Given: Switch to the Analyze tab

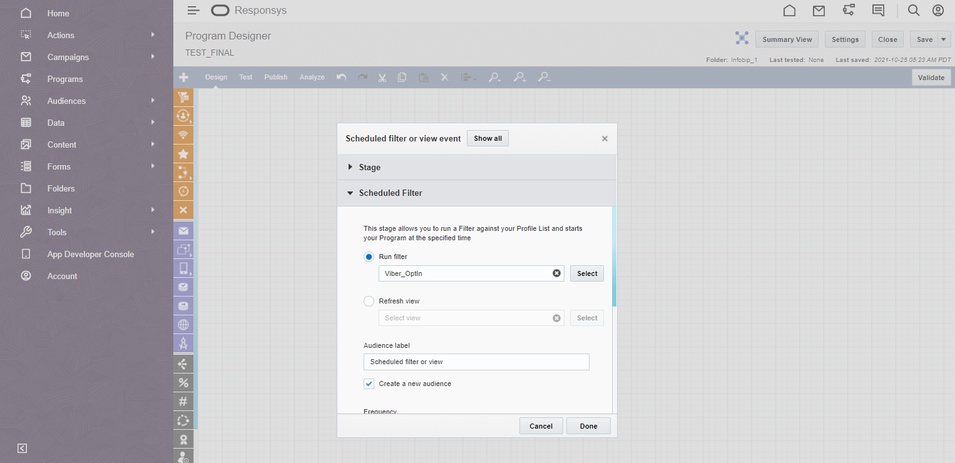Looking at the screenshot, I should coord(312,78).
